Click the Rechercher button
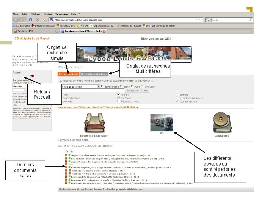The height and width of the screenshot is (205, 273). click(133, 90)
